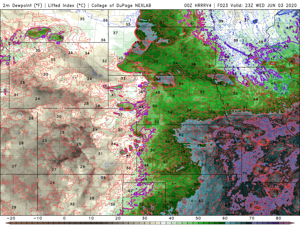Click the "00Z HRRRV4" model run label
This screenshot has height=225, width=300.
pyautogui.click(x=198, y=5)
